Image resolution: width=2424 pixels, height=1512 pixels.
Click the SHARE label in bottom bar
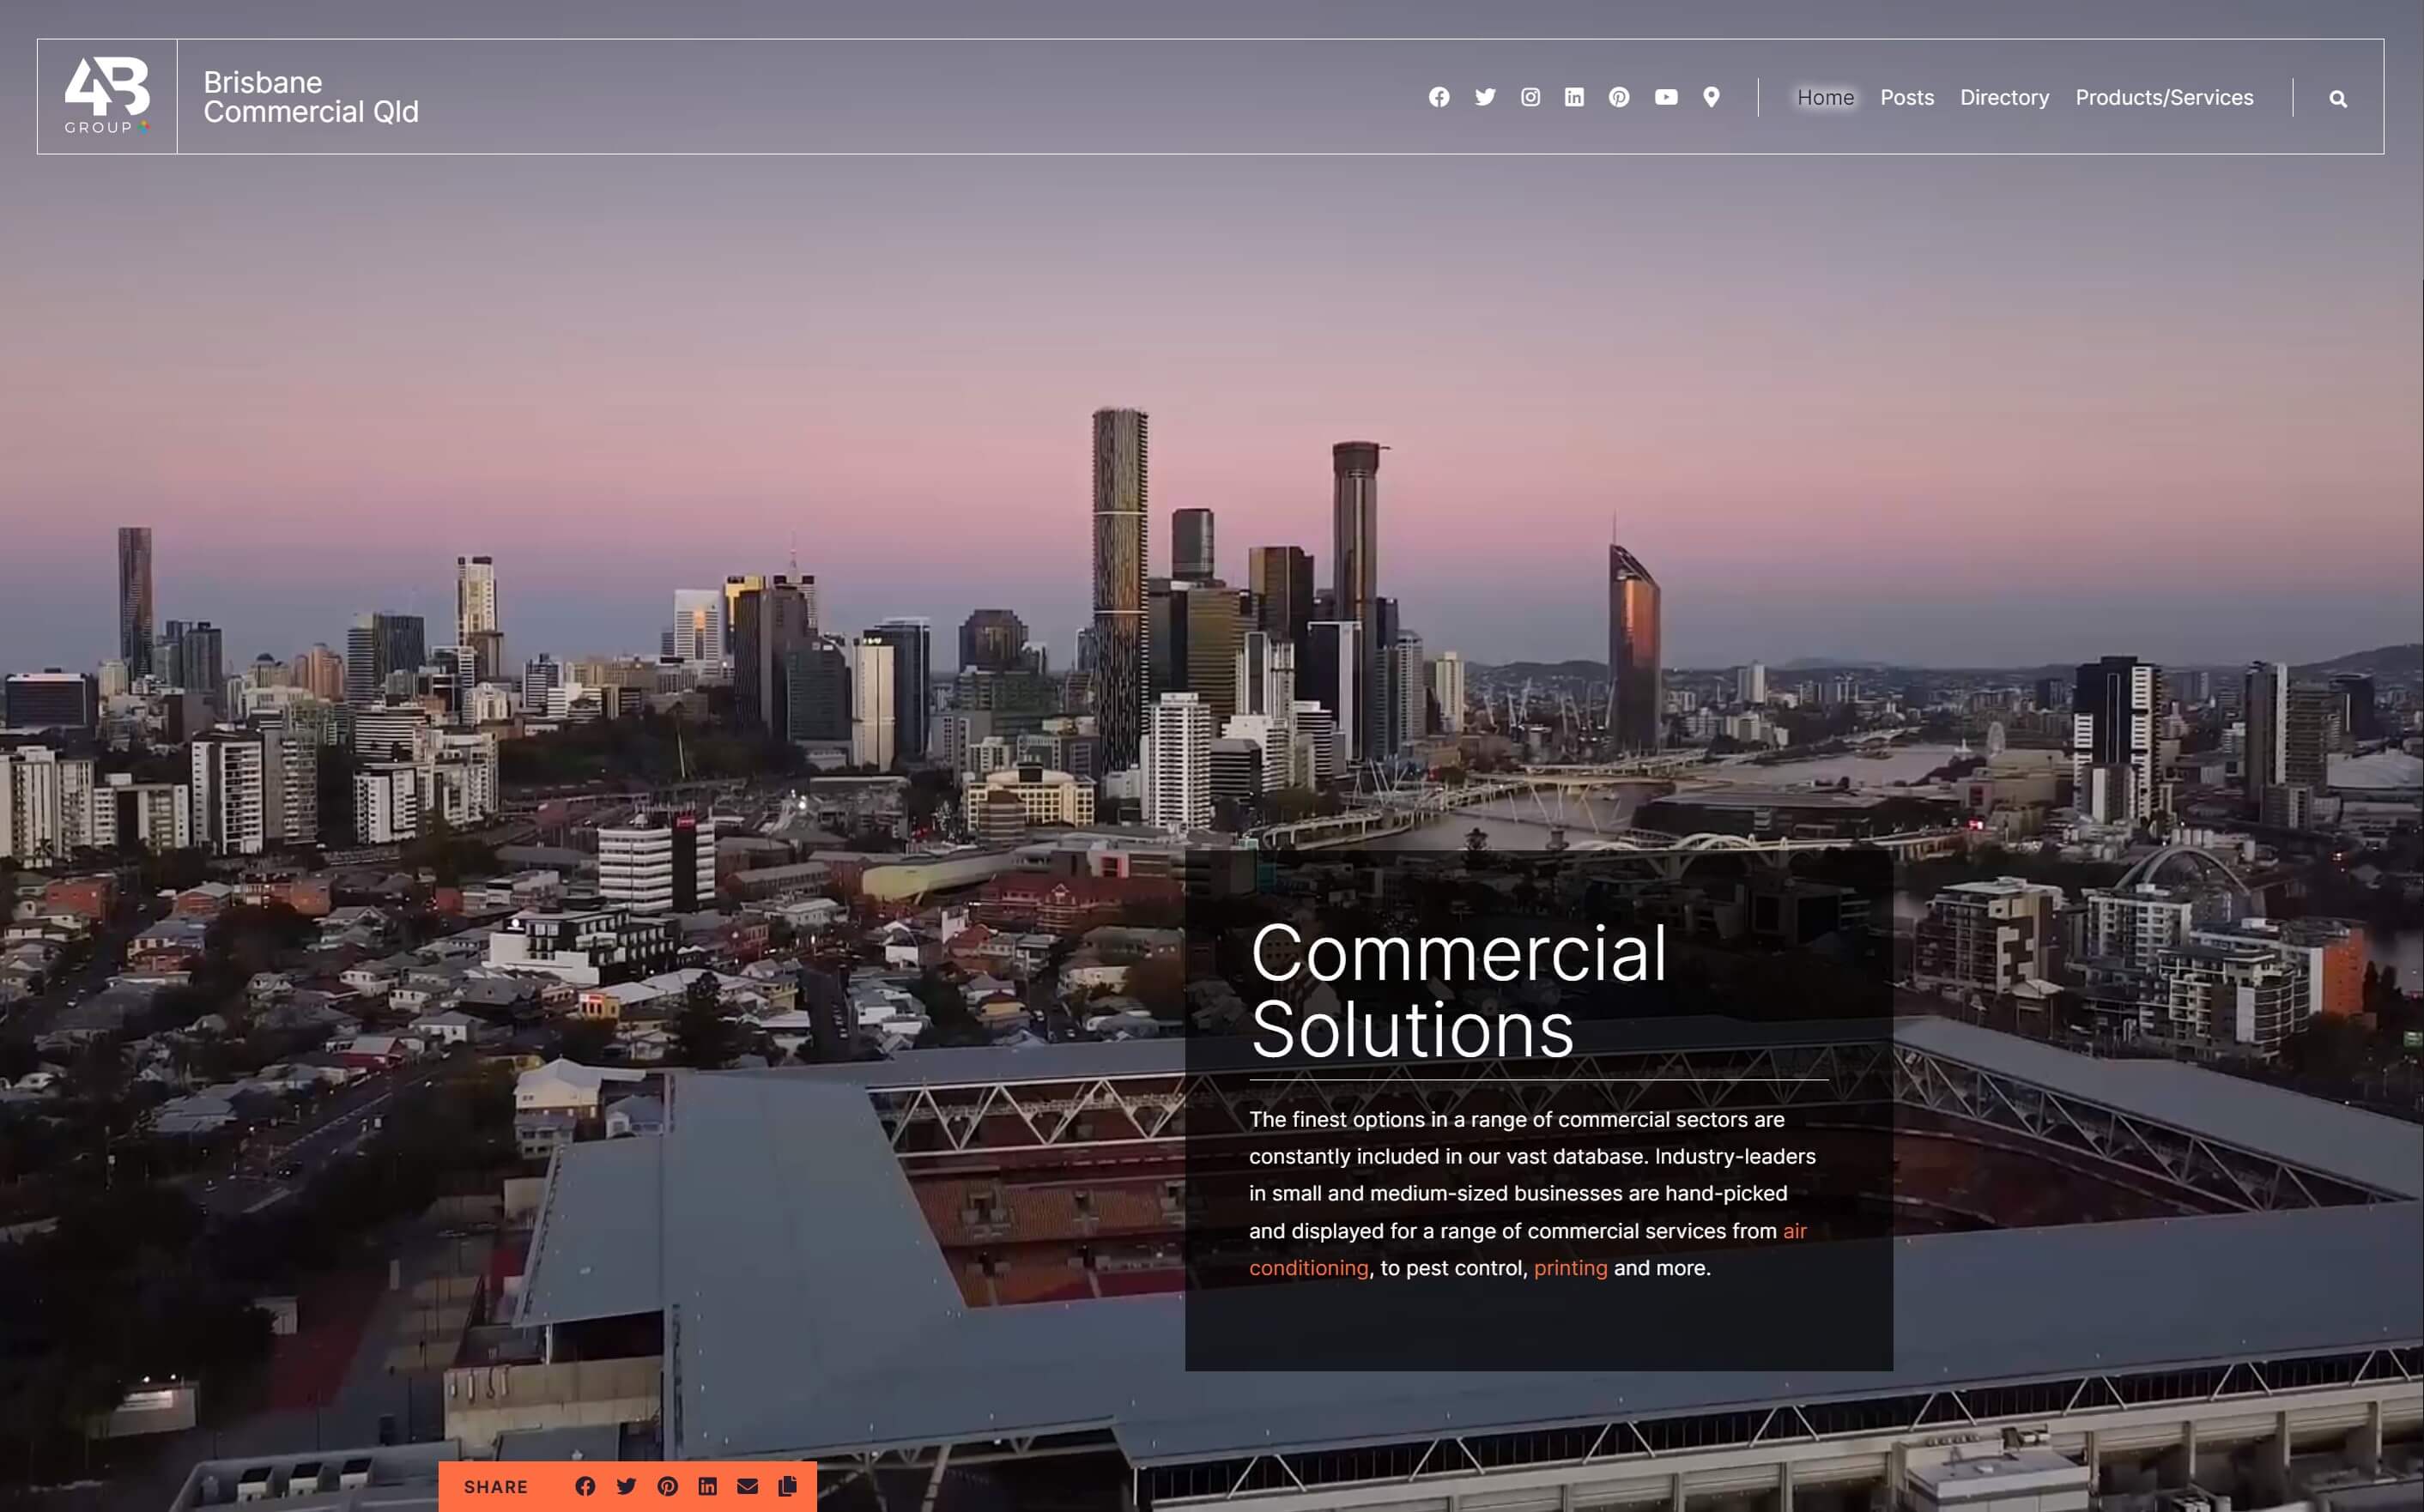point(496,1487)
